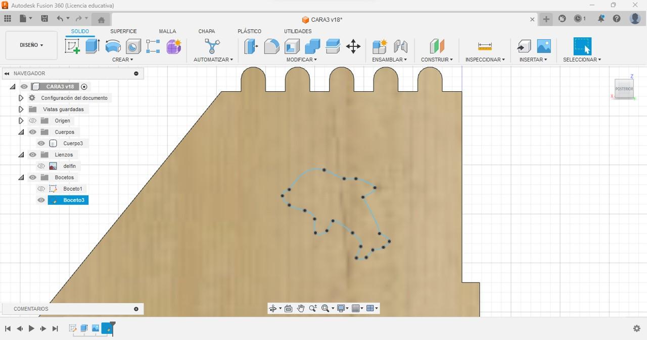The height and width of the screenshot is (340, 647).
Task: Toggle visibility of CARA3 v18 root
Action: pos(24,87)
